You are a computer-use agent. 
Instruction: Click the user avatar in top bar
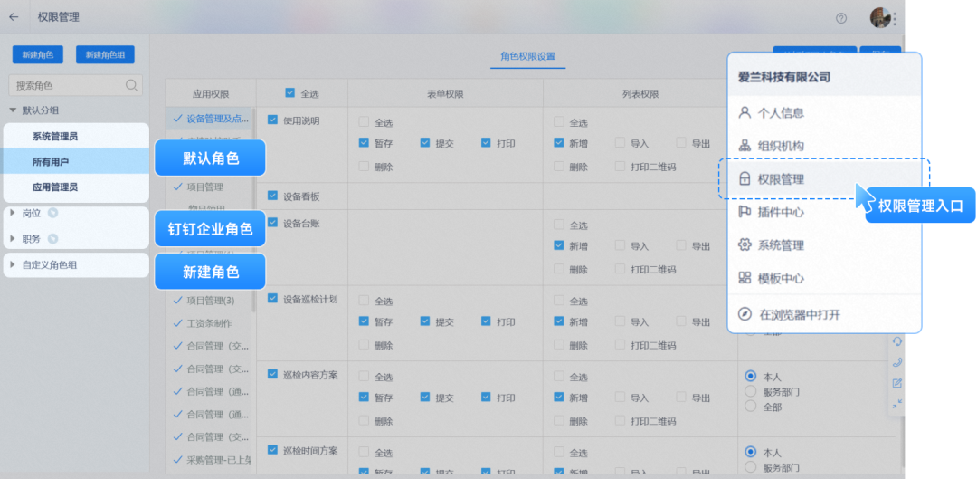tap(879, 17)
